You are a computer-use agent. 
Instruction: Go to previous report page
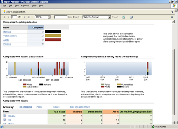[x=9, y=17]
